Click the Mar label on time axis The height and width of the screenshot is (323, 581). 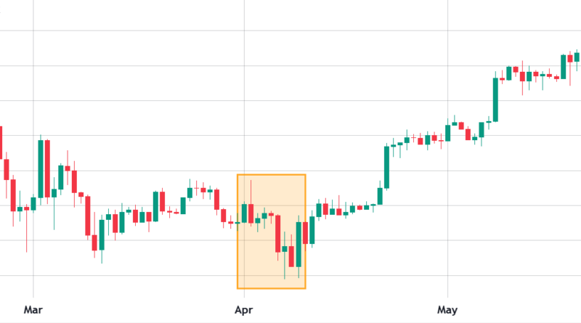pyautogui.click(x=33, y=310)
